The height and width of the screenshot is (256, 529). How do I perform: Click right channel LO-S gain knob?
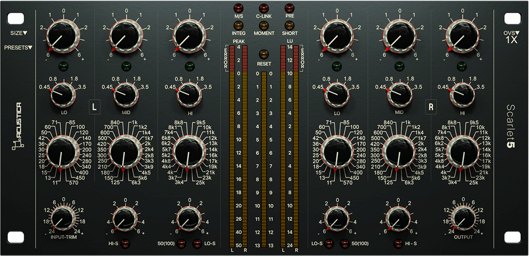[x=336, y=218]
